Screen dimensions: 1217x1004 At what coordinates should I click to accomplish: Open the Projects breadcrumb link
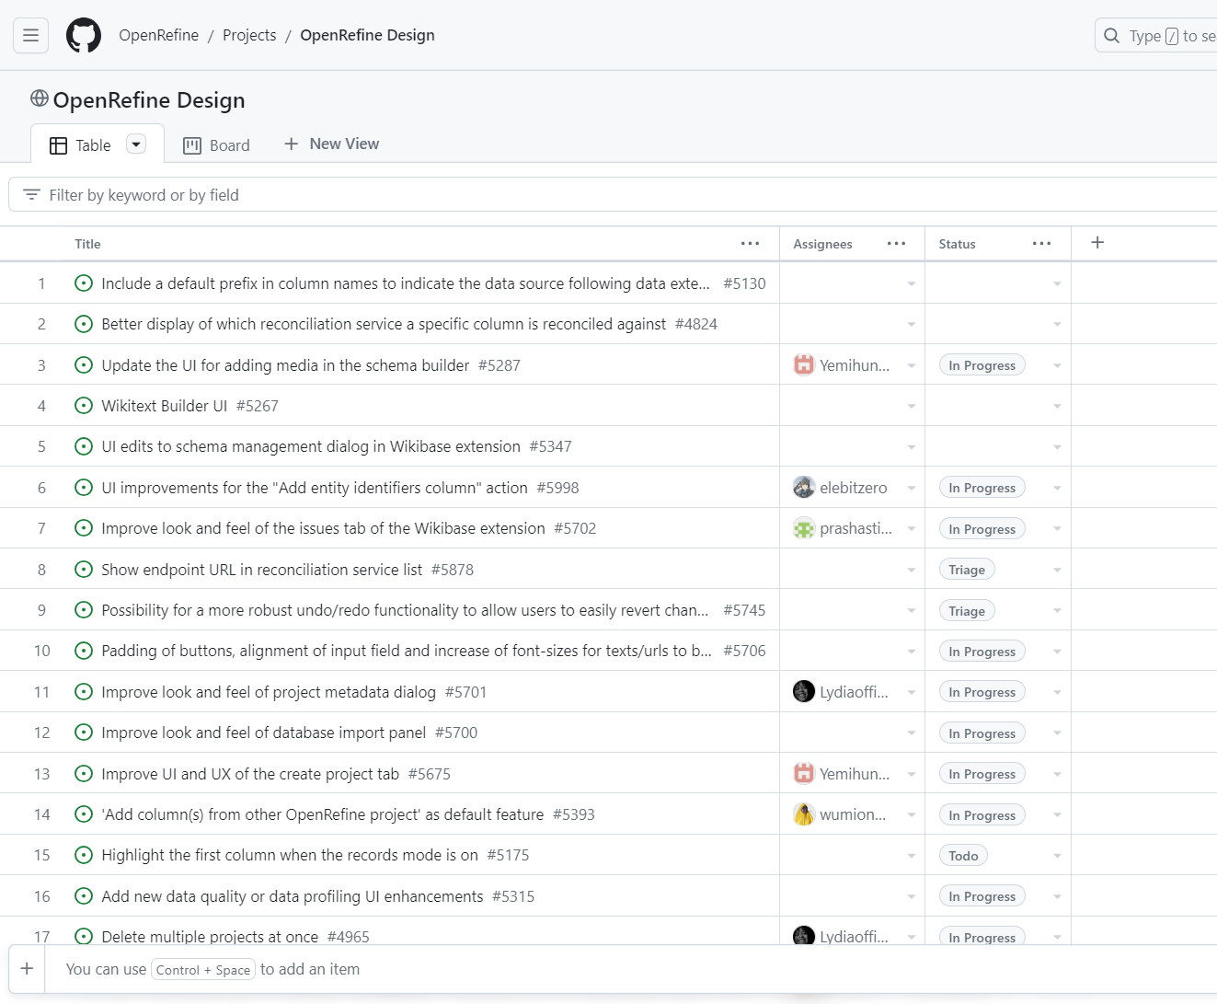click(249, 35)
